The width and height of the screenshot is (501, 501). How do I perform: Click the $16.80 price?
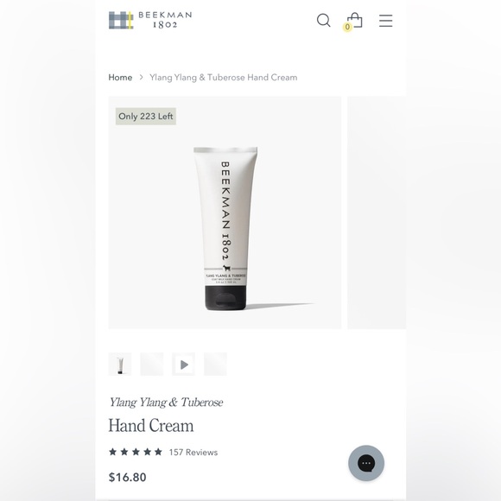[128, 477]
